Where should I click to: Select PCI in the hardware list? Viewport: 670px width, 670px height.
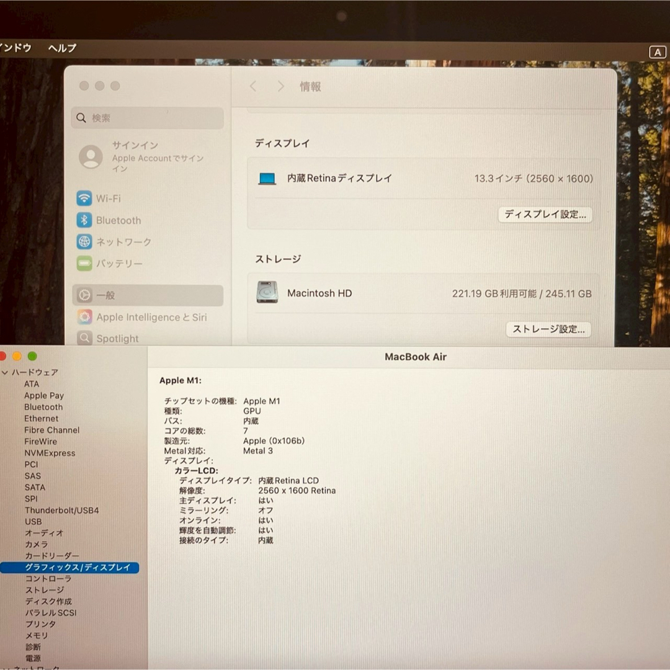click(x=31, y=465)
